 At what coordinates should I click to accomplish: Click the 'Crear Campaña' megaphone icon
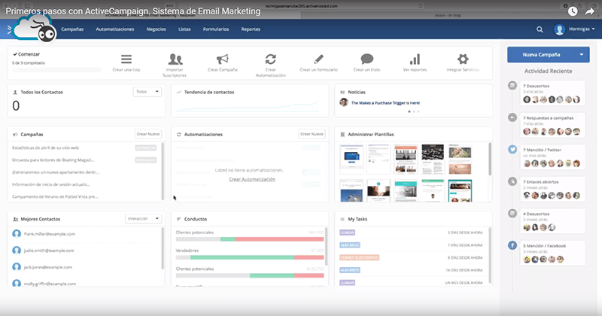222,59
